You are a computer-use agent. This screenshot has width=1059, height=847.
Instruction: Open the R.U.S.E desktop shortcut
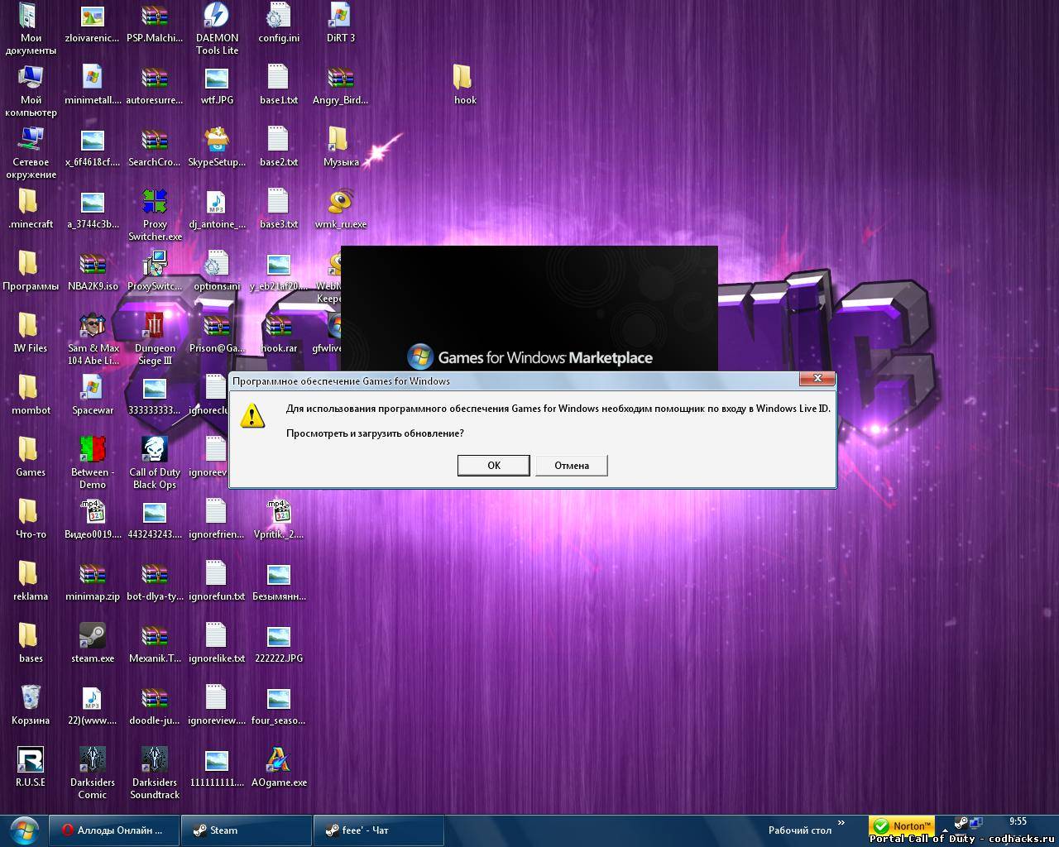(x=31, y=761)
